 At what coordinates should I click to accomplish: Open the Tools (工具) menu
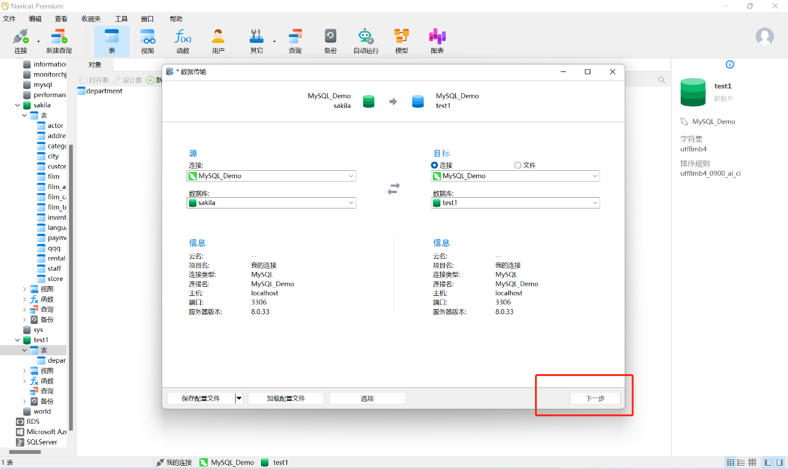coord(121,18)
